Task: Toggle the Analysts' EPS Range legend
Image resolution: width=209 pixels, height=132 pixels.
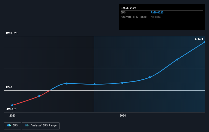Action: [41, 126]
